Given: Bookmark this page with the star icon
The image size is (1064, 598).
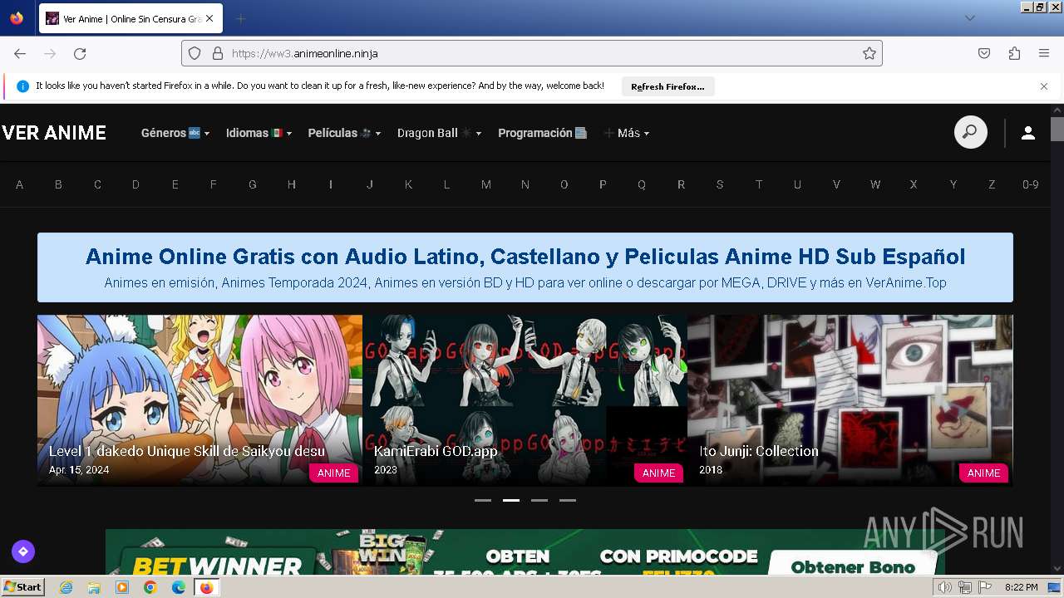Looking at the screenshot, I should 869,53.
